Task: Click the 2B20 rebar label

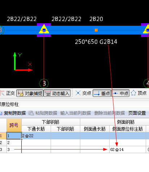Action: coord(96,19)
